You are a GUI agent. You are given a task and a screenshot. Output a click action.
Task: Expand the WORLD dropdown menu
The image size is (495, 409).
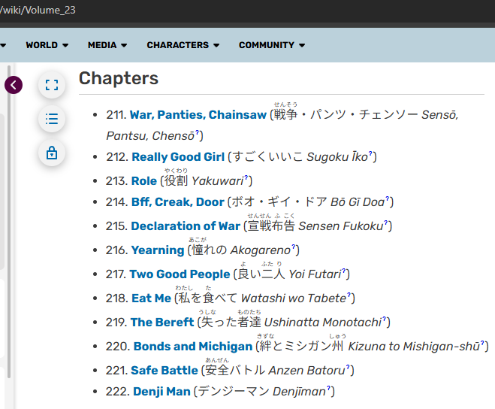47,45
